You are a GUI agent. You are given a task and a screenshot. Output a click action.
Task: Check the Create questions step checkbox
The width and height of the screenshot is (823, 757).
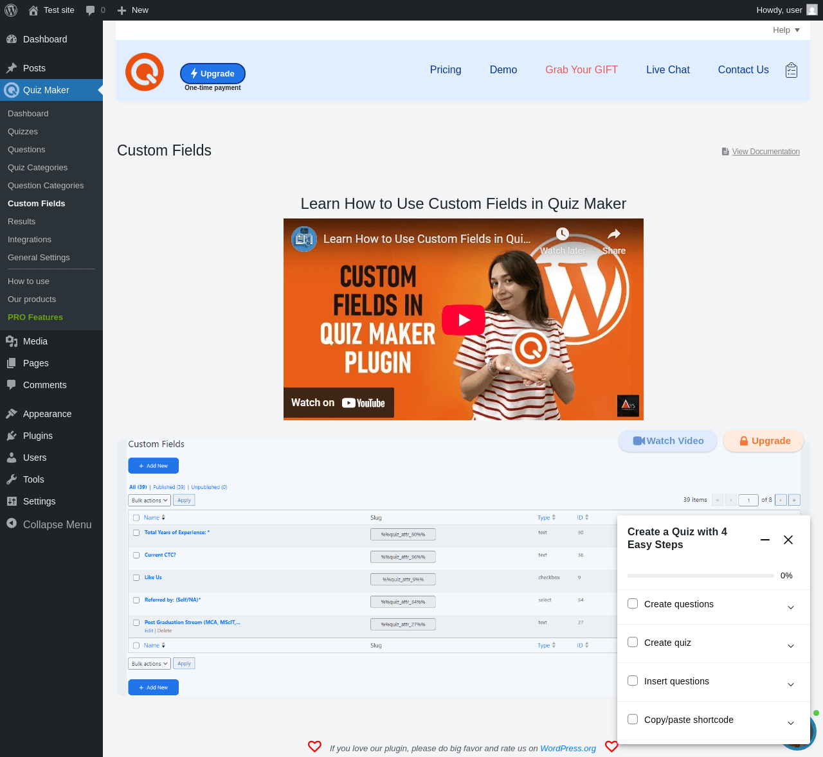[x=633, y=603]
